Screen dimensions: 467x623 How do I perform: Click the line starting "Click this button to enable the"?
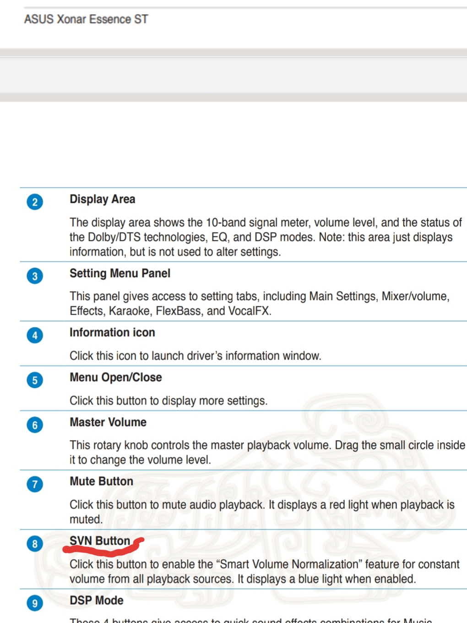(x=265, y=564)
